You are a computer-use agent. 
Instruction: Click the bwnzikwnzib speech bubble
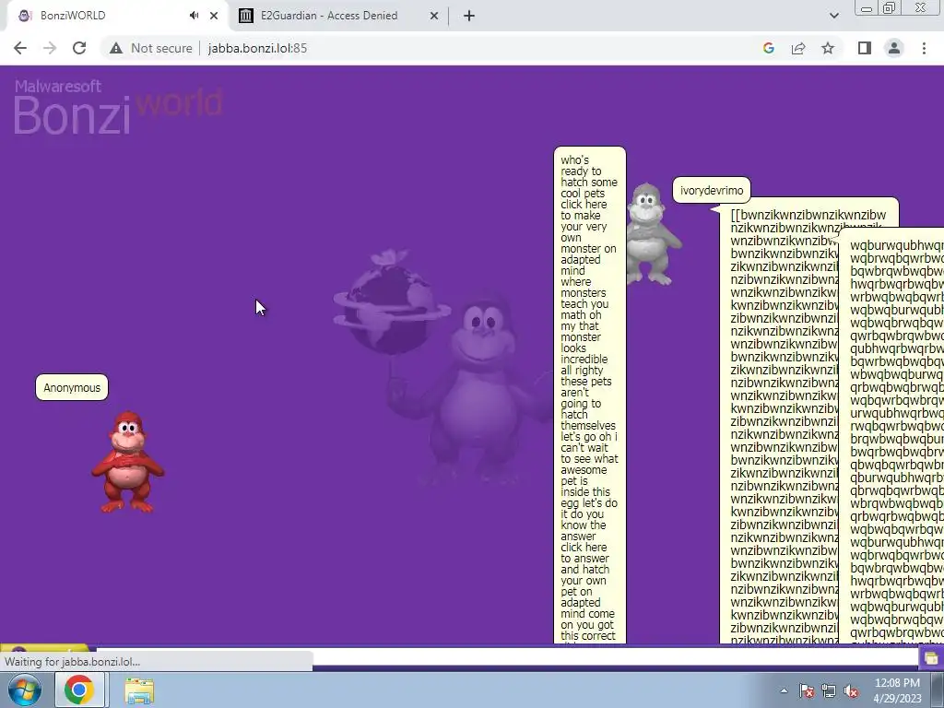tap(780, 421)
